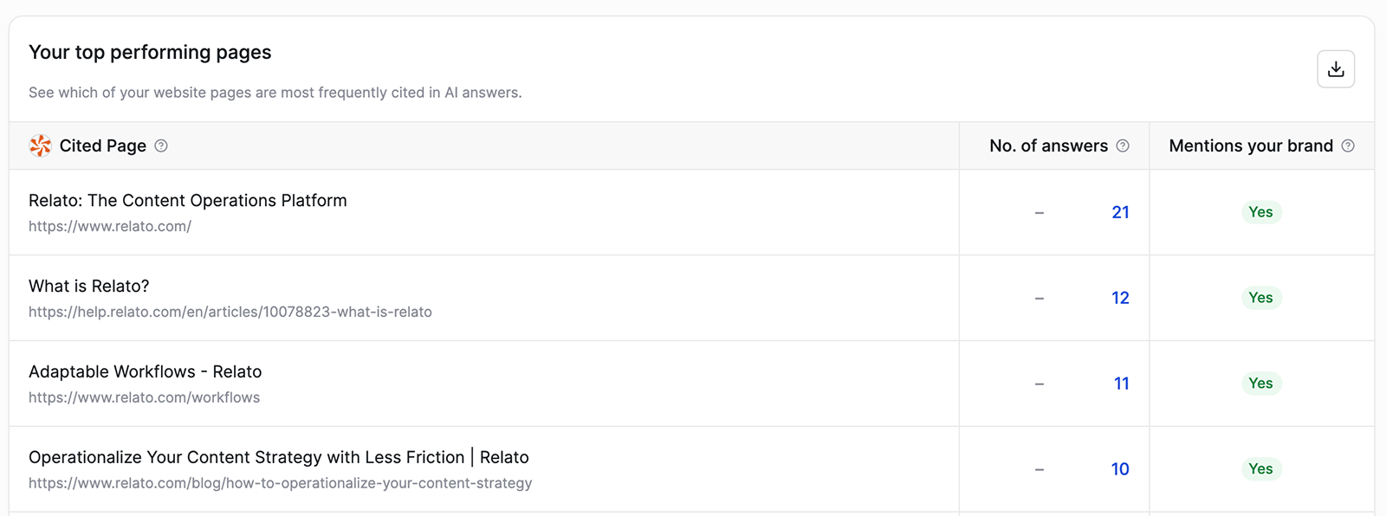Click the download export icon
The height and width of the screenshot is (516, 1386).
pos(1336,68)
